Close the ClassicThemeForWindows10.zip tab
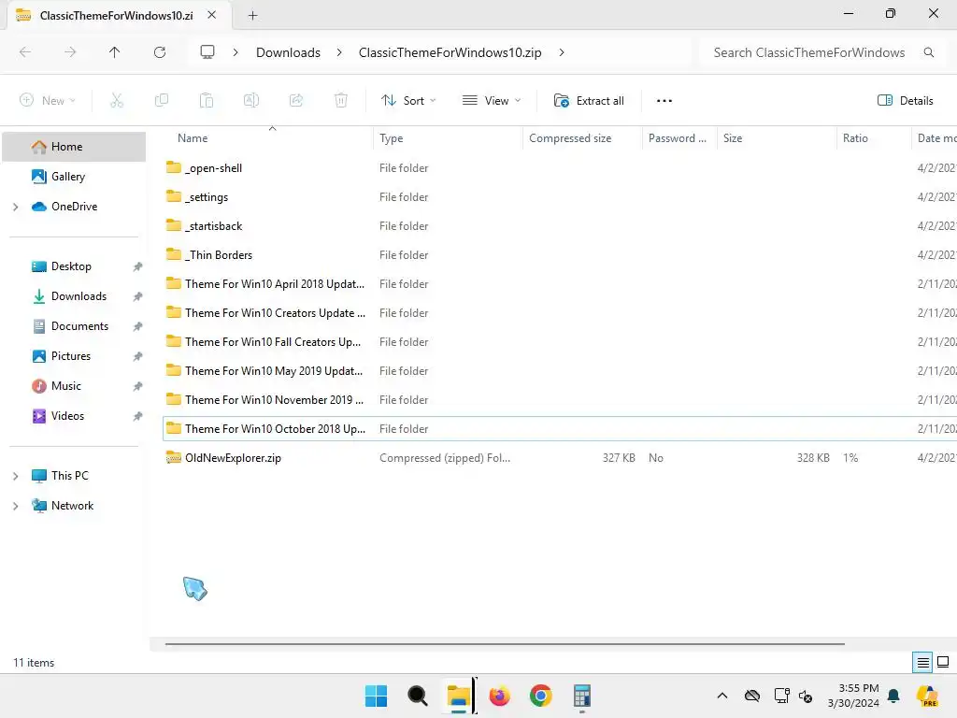Image resolution: width=957 pixels, height=718 pixels. tap(212, 15)
